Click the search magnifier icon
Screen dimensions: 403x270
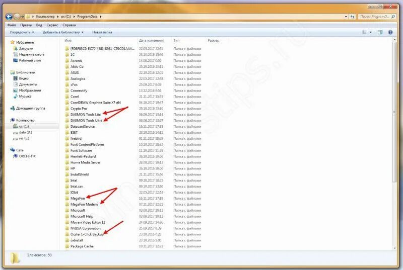pyautogui.click(x=393, y=17)
